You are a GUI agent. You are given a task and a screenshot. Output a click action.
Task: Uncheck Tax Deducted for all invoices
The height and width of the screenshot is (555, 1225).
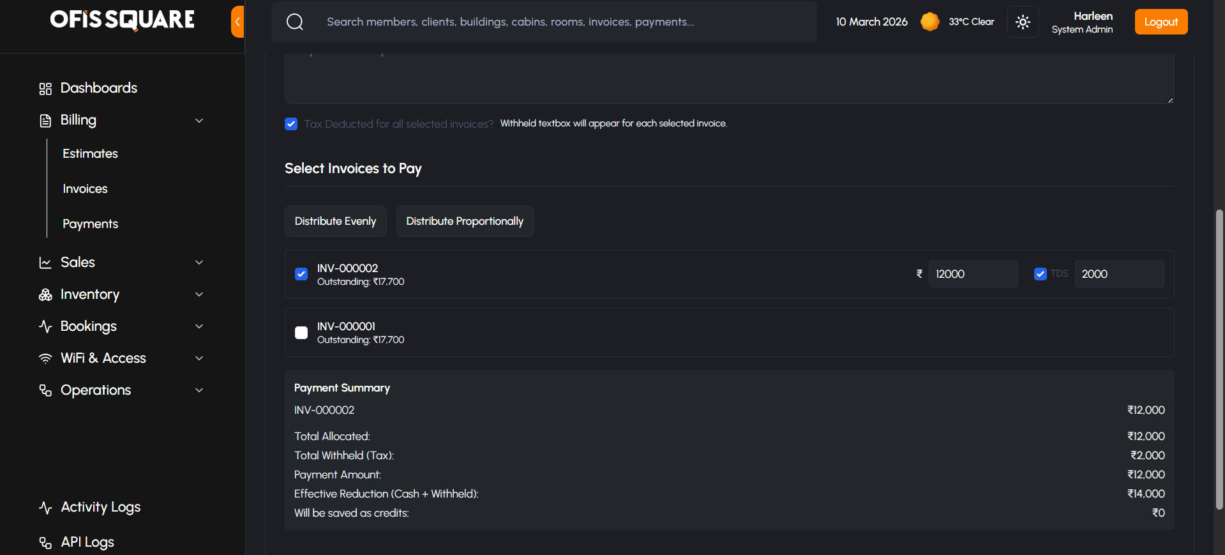291,124
